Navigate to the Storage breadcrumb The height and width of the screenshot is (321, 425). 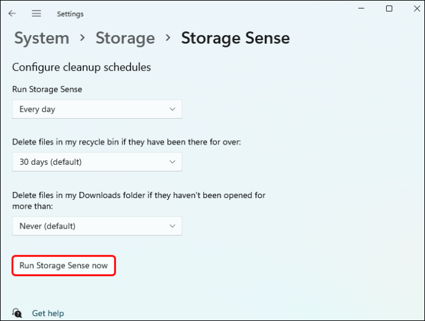pyautogui.click(x=125, y=38)
